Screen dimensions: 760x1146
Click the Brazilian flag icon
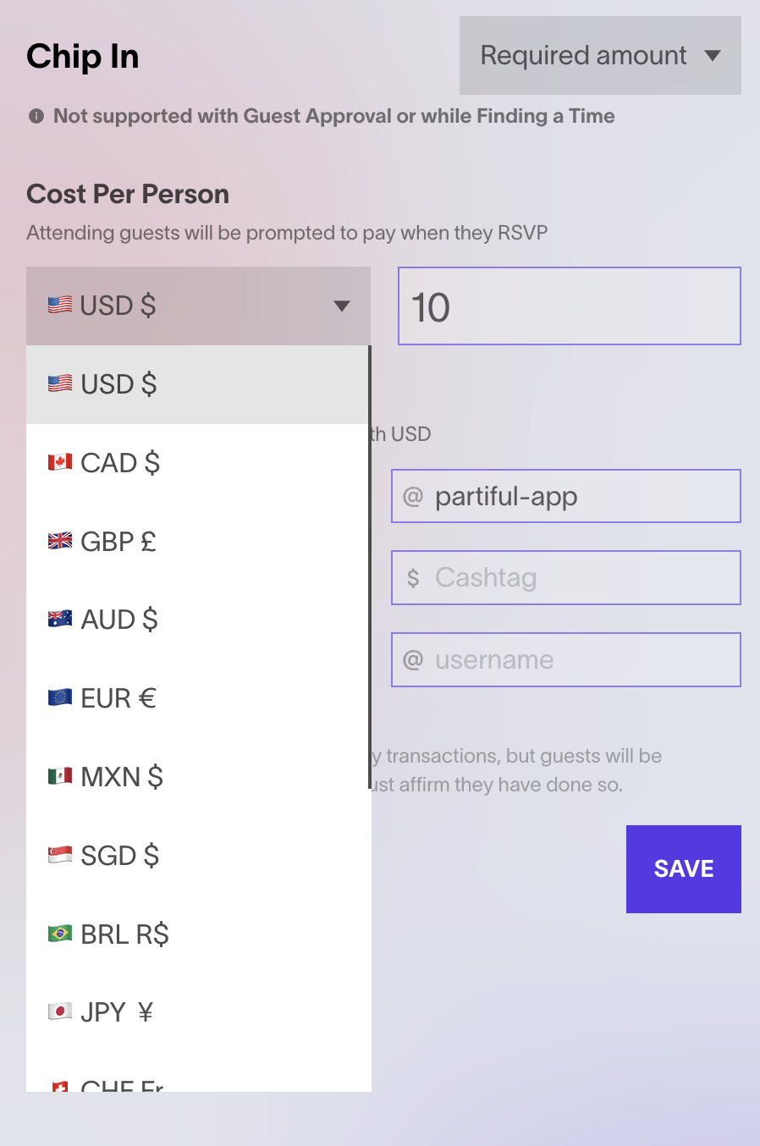[x=60, y=934]
